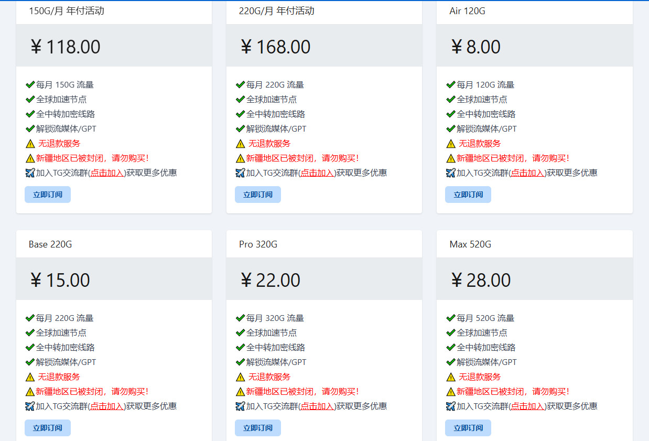Viewport: 649px width, 441px height.
Task: Click green checkmark next to 每月 150G 流量
Action: tap(30, 84)
